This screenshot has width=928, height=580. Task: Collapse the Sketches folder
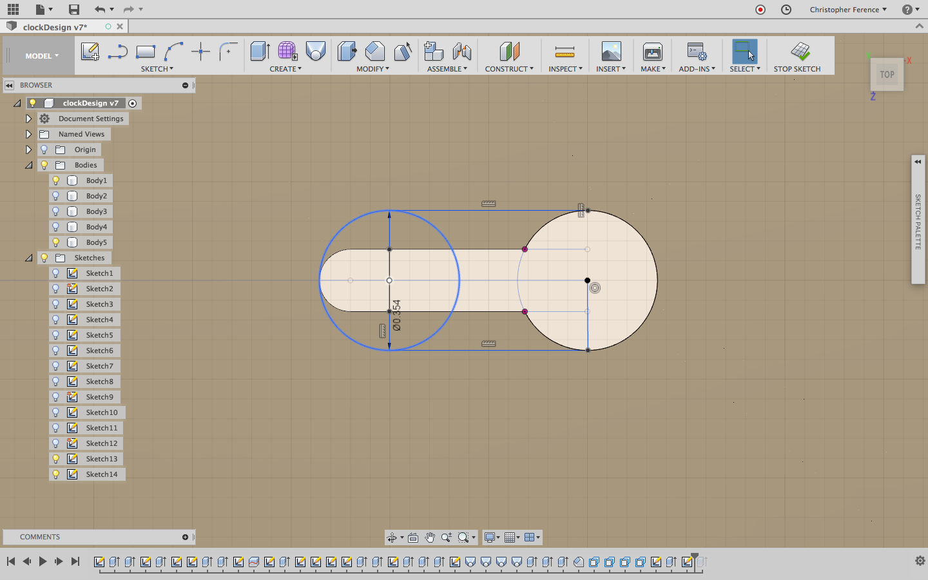pos(28,258)
